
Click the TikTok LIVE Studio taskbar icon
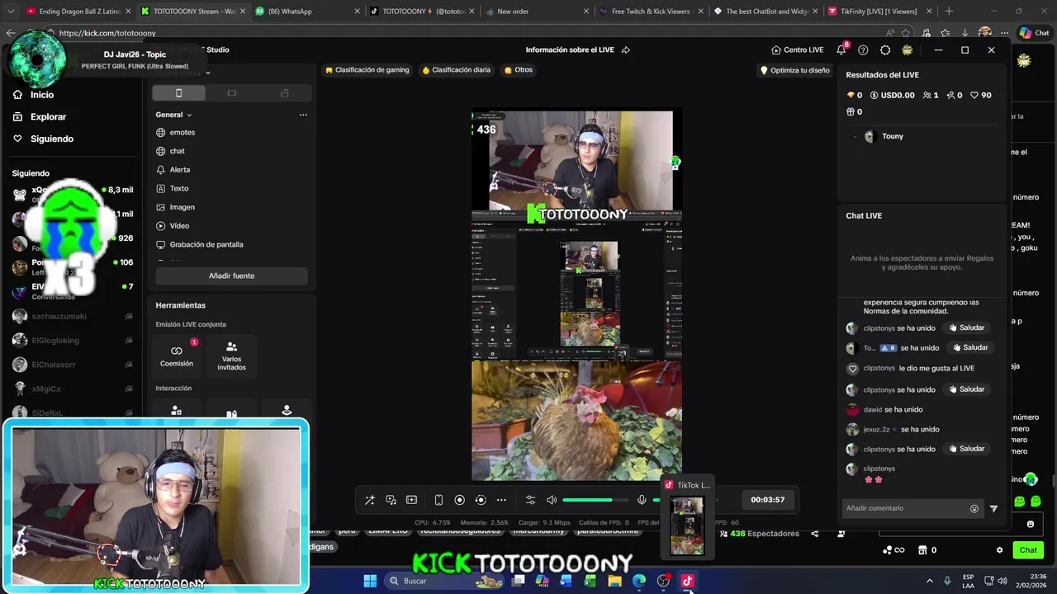point(687,581)
